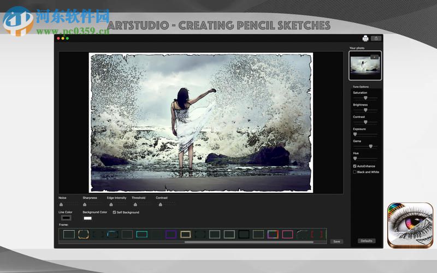The height and width of the screenshot is (273, 437).
Task: Select the red brackets frame
Action: click(x=317, y=234)
